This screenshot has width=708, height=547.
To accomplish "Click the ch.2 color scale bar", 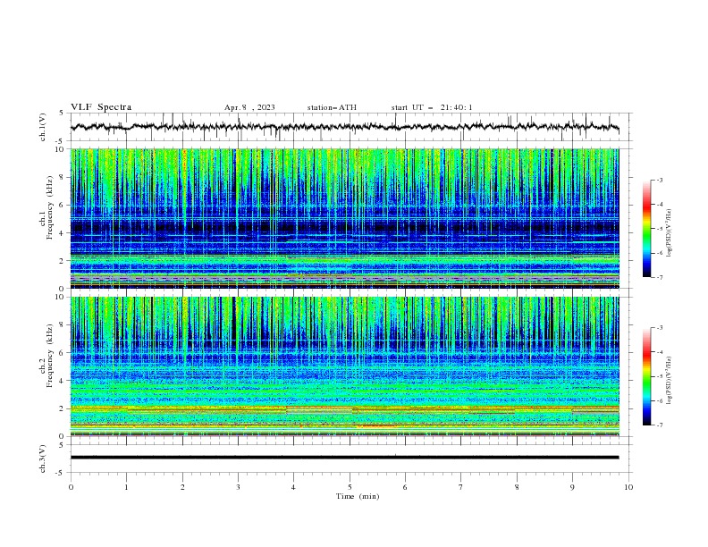I will pyautogui.click(x=646, y=376).
